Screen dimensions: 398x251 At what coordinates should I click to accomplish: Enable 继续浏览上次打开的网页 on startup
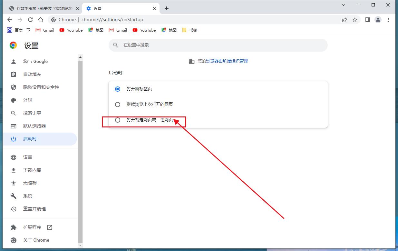pyautogui.click(x=117, y=104)
